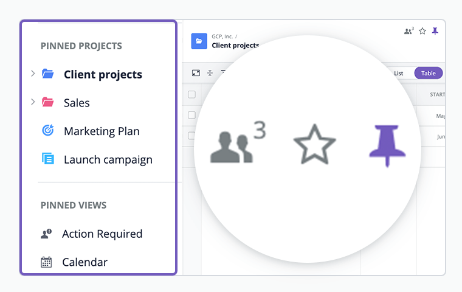Expand the Sales folder chevron

33,102
